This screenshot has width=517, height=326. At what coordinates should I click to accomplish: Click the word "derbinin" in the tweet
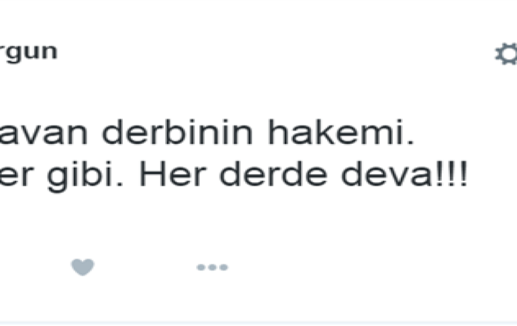177,132
